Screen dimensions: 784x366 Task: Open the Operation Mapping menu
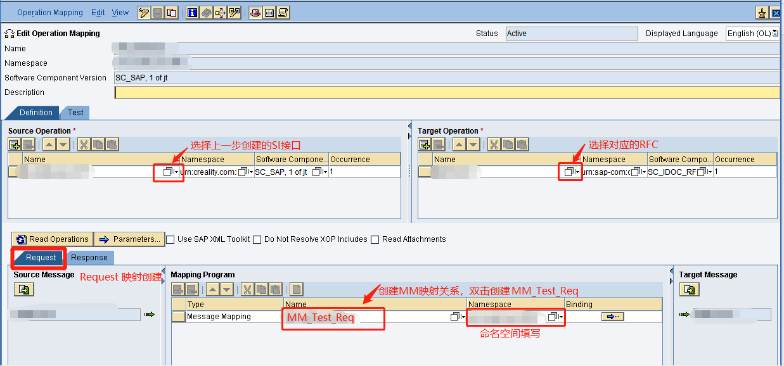pyautogui.click(x=50, y=12)
